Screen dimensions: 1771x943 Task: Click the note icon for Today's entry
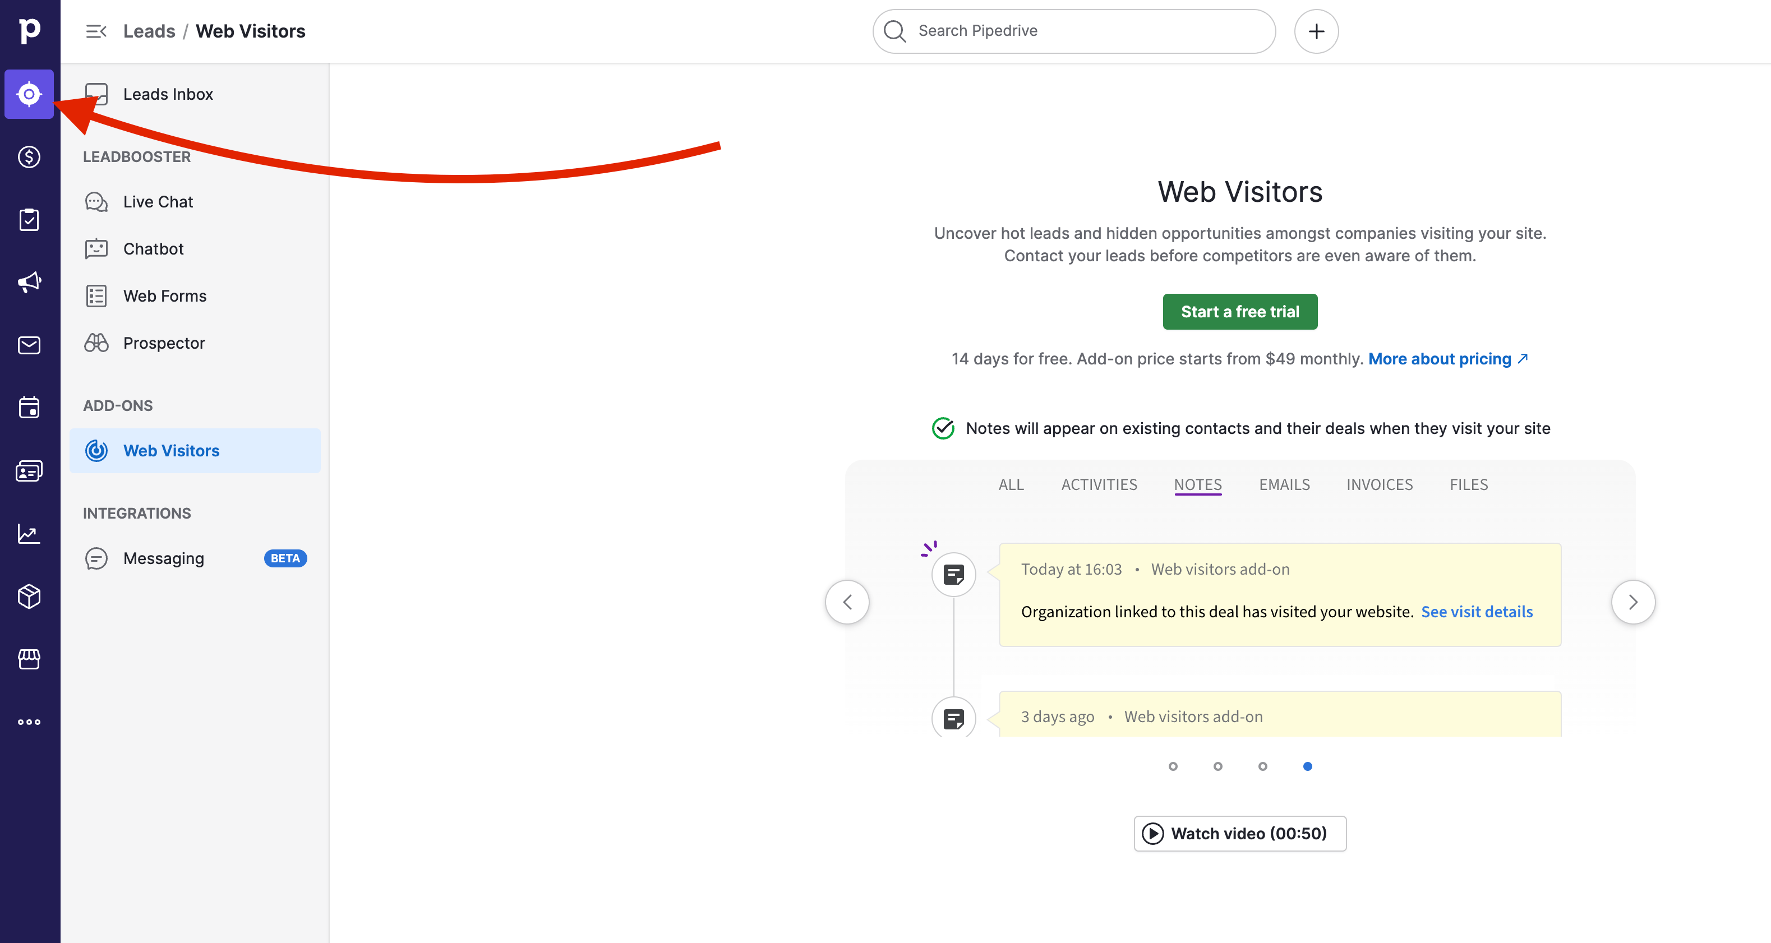953,575
